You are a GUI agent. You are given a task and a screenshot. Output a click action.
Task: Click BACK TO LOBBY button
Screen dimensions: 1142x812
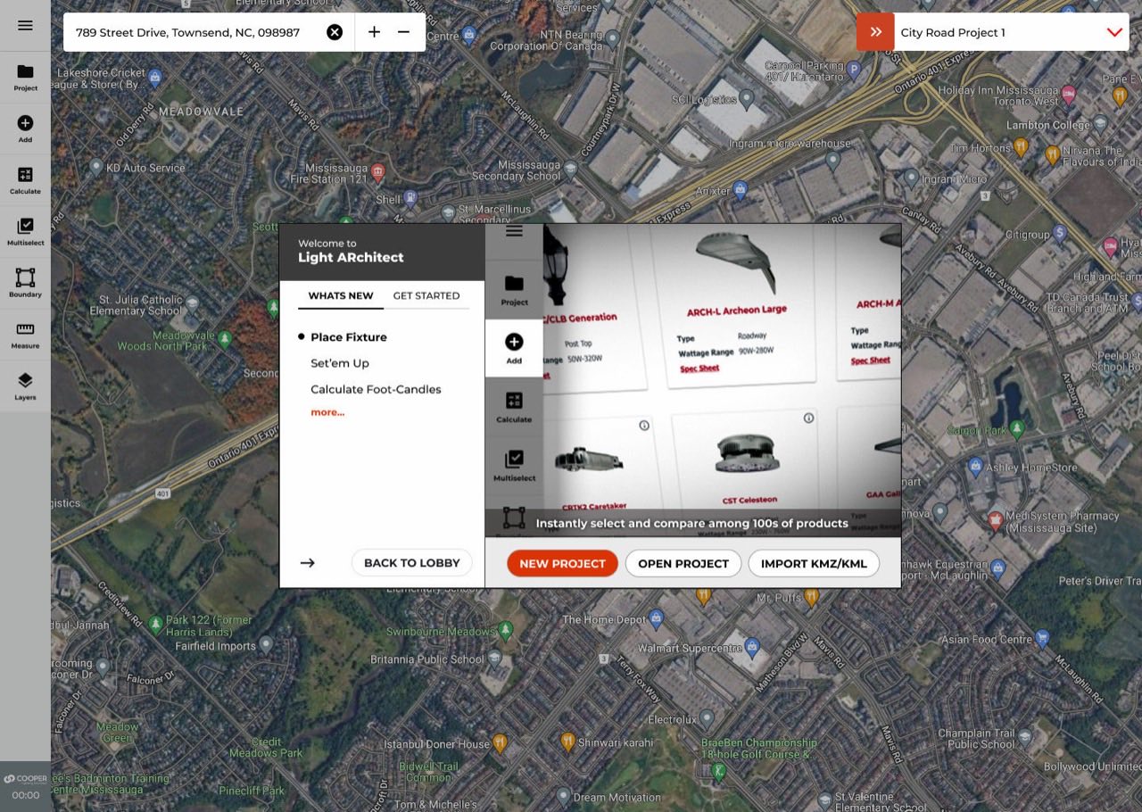click(x=412, y=563)
